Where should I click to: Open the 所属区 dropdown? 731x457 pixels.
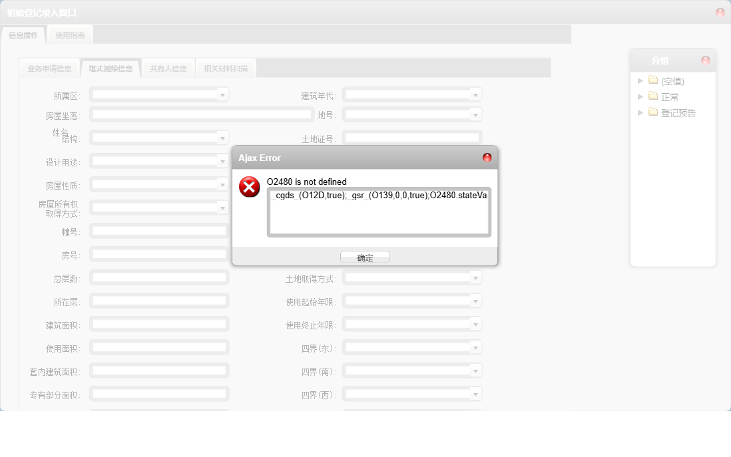(222, 94)
